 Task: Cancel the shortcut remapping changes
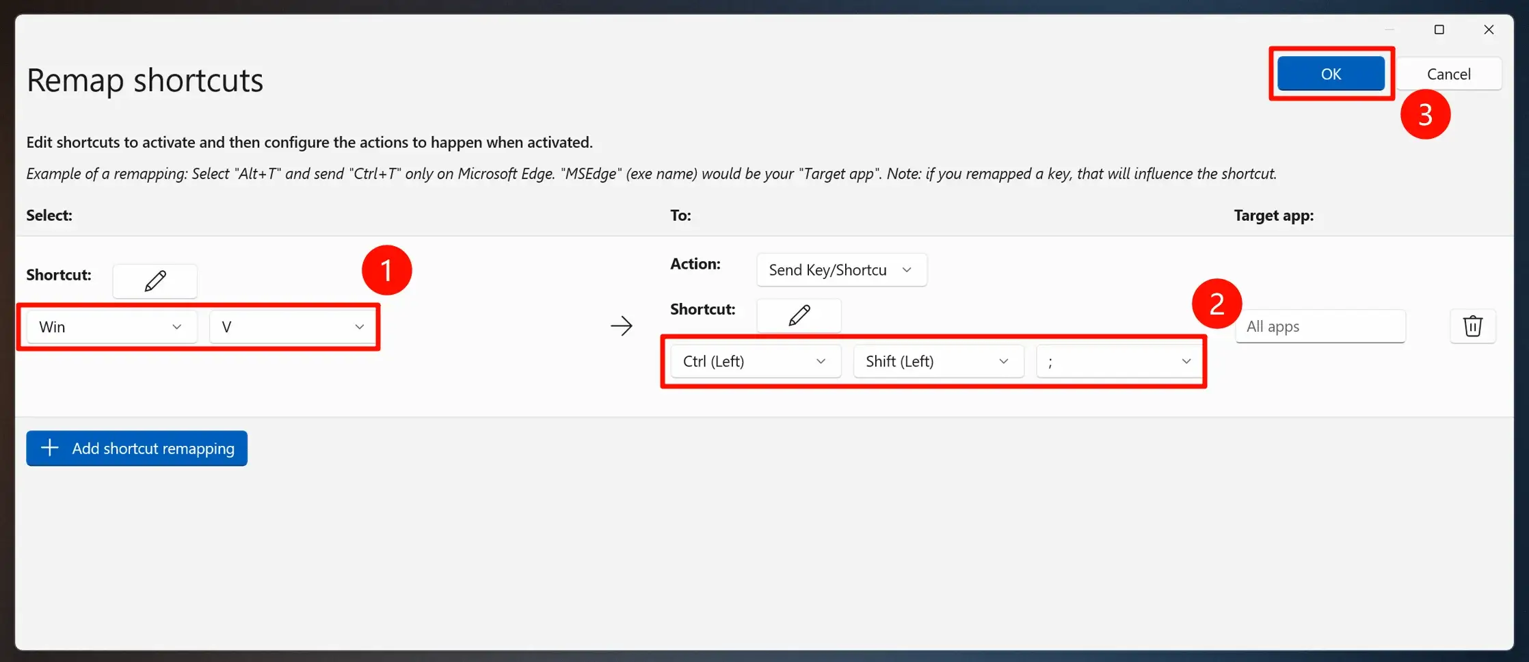[1448, 74]
